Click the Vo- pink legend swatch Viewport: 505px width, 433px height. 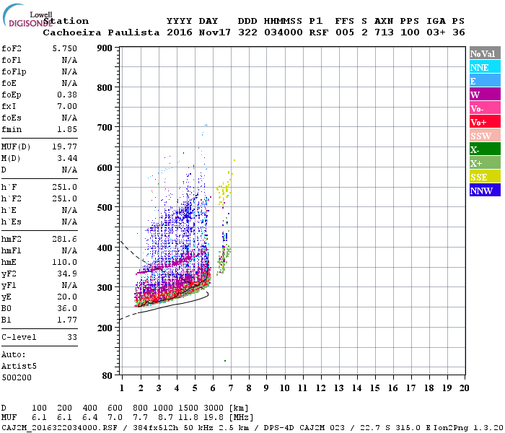coord(485,108)
